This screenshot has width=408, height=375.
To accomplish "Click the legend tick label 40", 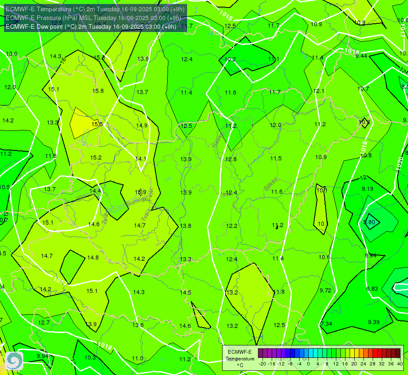I will click(400, 364).
